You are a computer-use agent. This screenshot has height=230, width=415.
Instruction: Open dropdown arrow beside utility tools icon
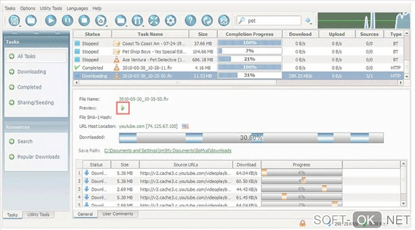pyautogui.click(x=143, y=26)
